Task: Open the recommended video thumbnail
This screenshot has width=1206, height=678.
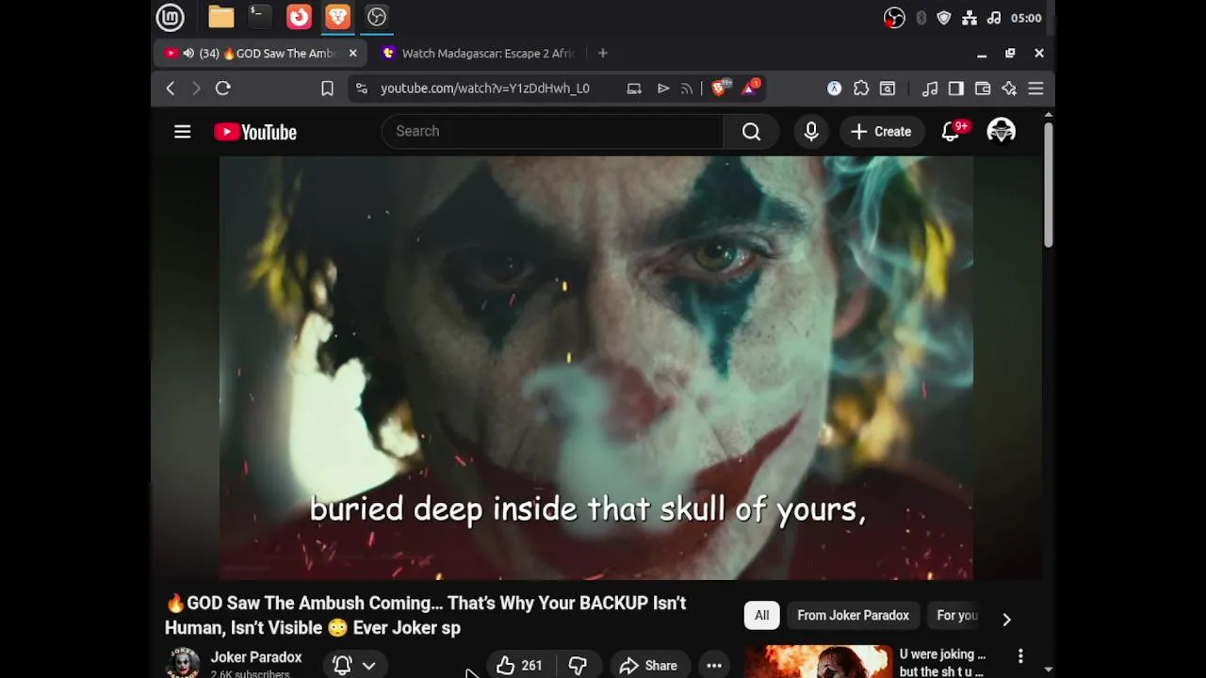Action: [819, 662]
